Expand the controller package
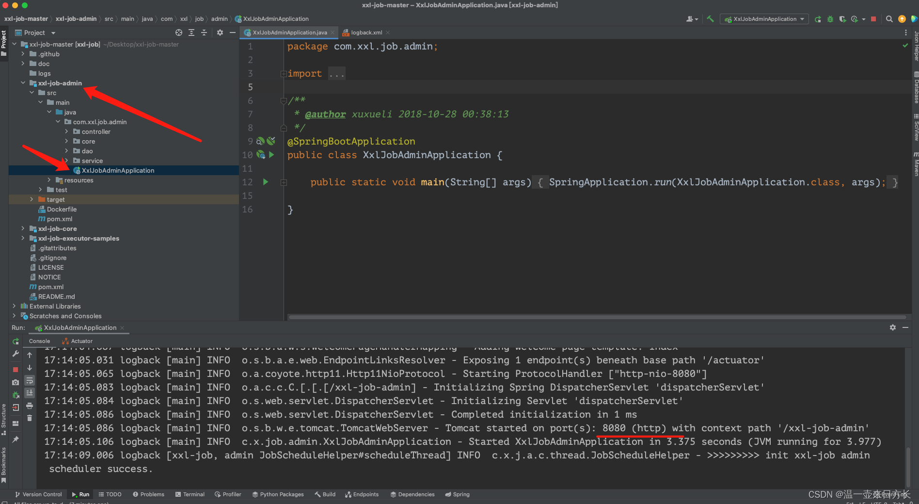This screenshot has width=919, height=504. click(x=66, y=131)
